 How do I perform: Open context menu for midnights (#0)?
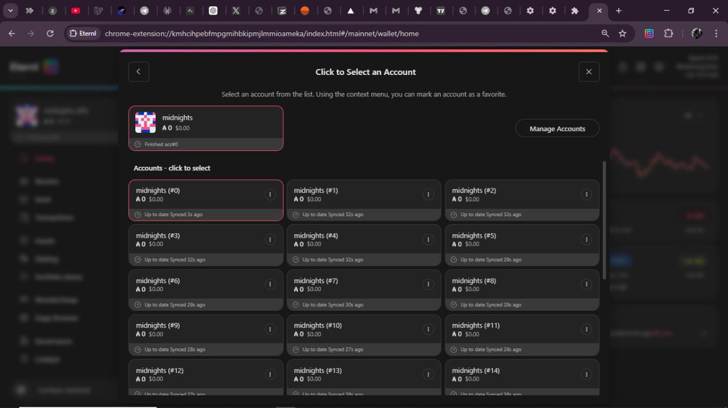pos(270,194)
